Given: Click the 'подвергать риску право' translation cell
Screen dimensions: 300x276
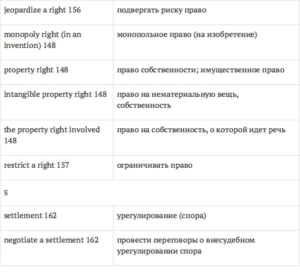Looking at the screenshot, I should [161, 10].
